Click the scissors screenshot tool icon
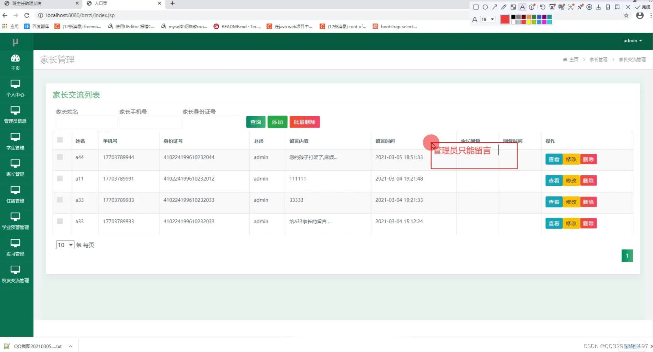This screenshot has height=352, width=653. point(552,7)
